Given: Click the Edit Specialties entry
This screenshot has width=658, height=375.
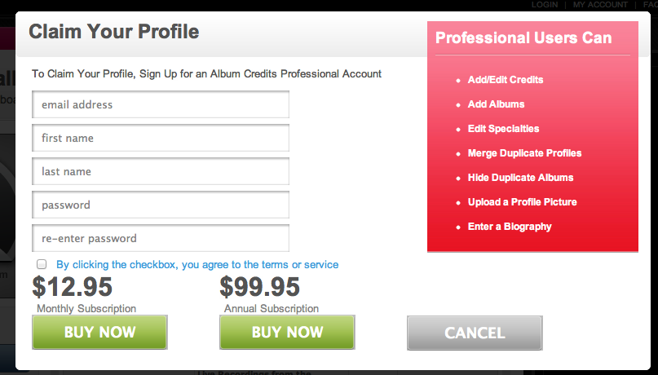Looking at the screenshot, I should click(x=504, y=129).
